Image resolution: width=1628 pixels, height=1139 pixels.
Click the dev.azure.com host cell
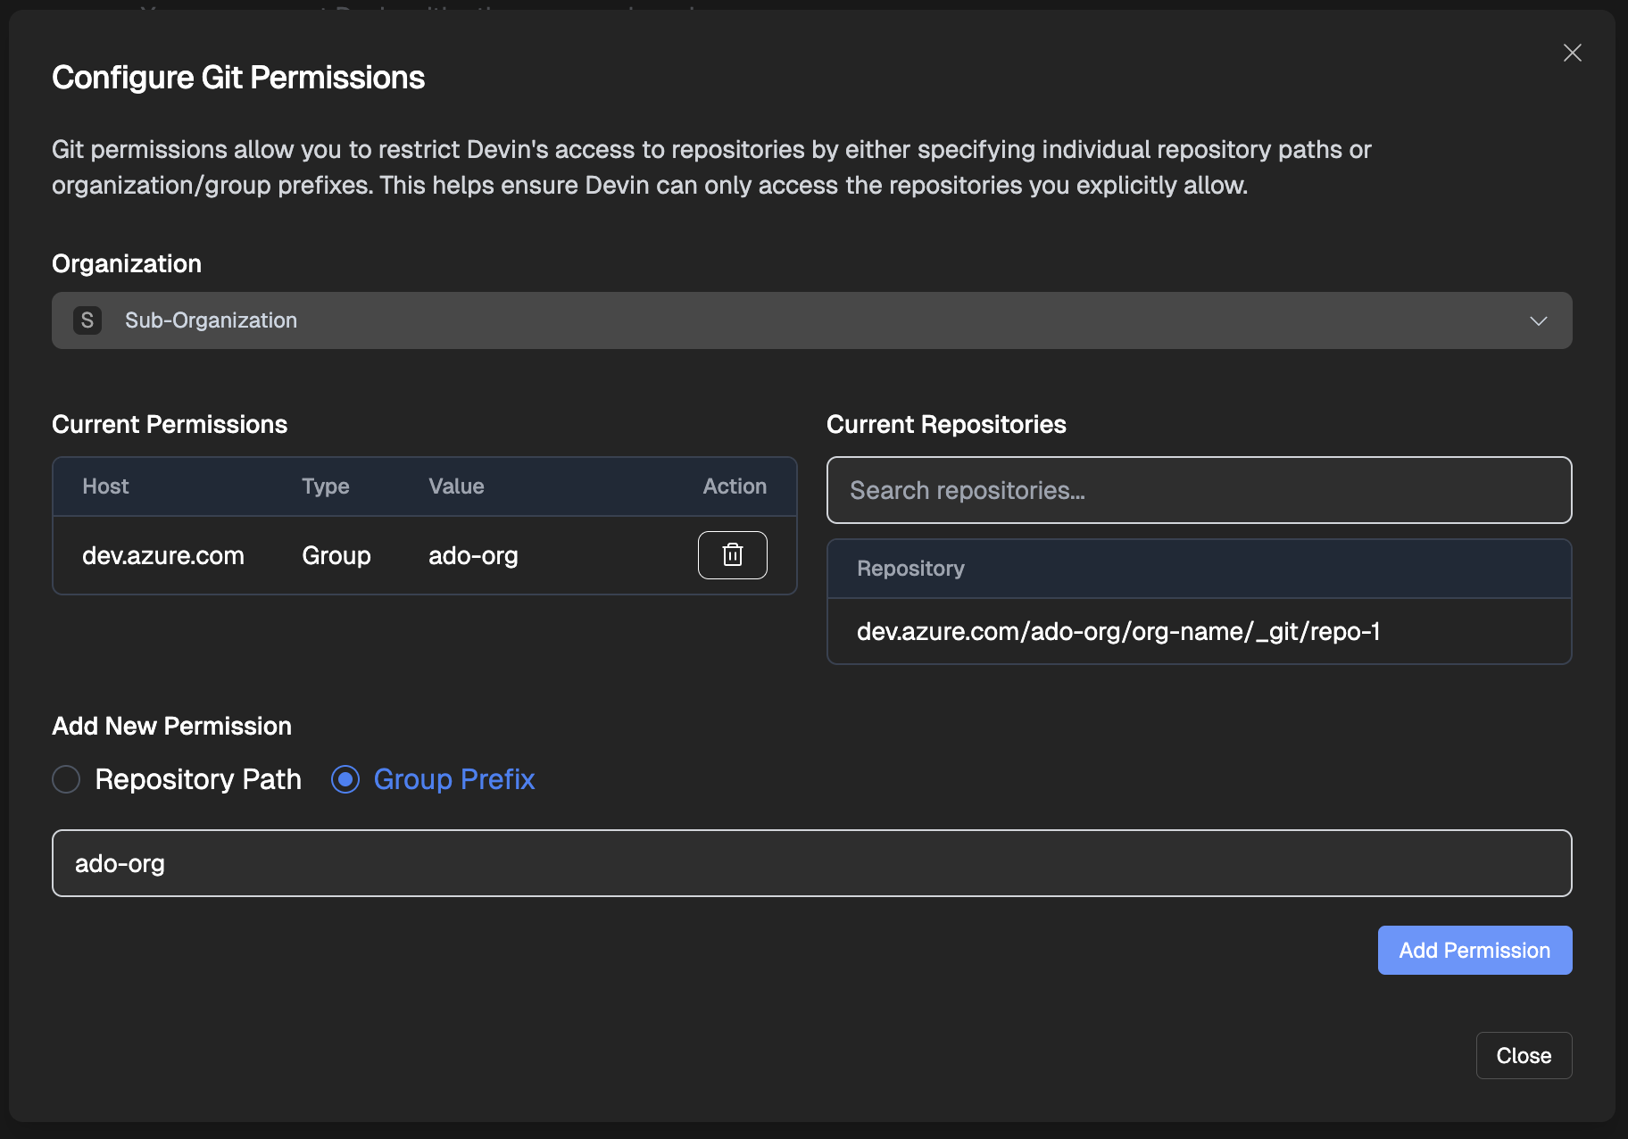pos(163,555)
